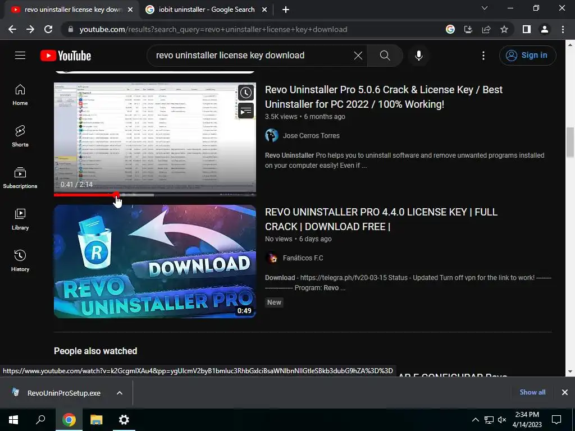Click the Sign in button

click(527, 56)
